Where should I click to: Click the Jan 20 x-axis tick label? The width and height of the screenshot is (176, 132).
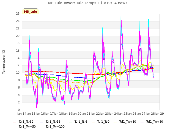(x=77, y=114)
